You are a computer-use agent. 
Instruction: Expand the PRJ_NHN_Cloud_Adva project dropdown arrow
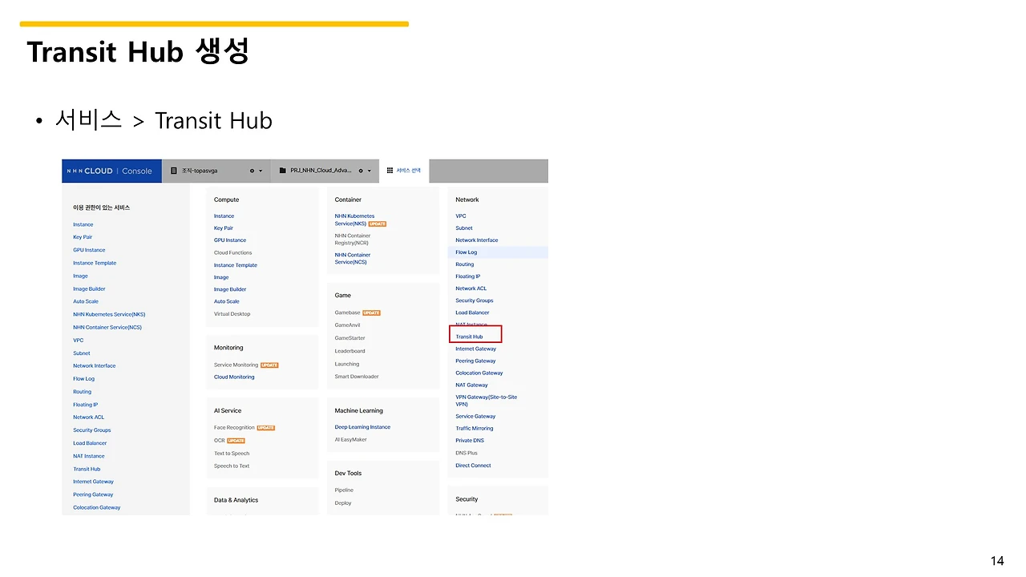[370, 171]
